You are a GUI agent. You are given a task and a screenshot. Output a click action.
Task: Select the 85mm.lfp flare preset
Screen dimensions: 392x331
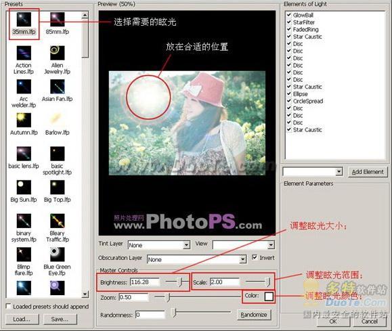pyautogui.click(x=58, y=23)
